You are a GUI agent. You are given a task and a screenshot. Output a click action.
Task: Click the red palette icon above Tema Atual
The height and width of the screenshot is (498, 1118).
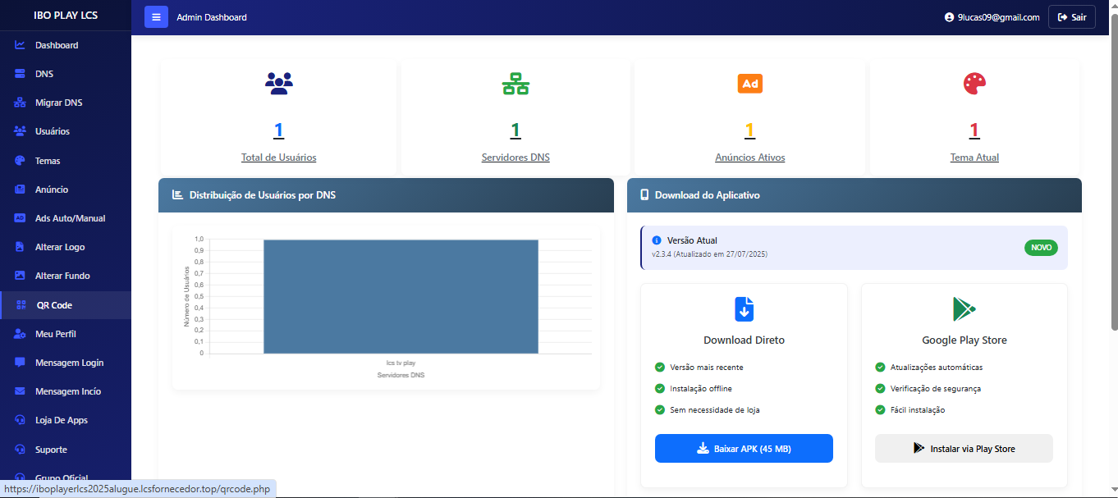974,83
